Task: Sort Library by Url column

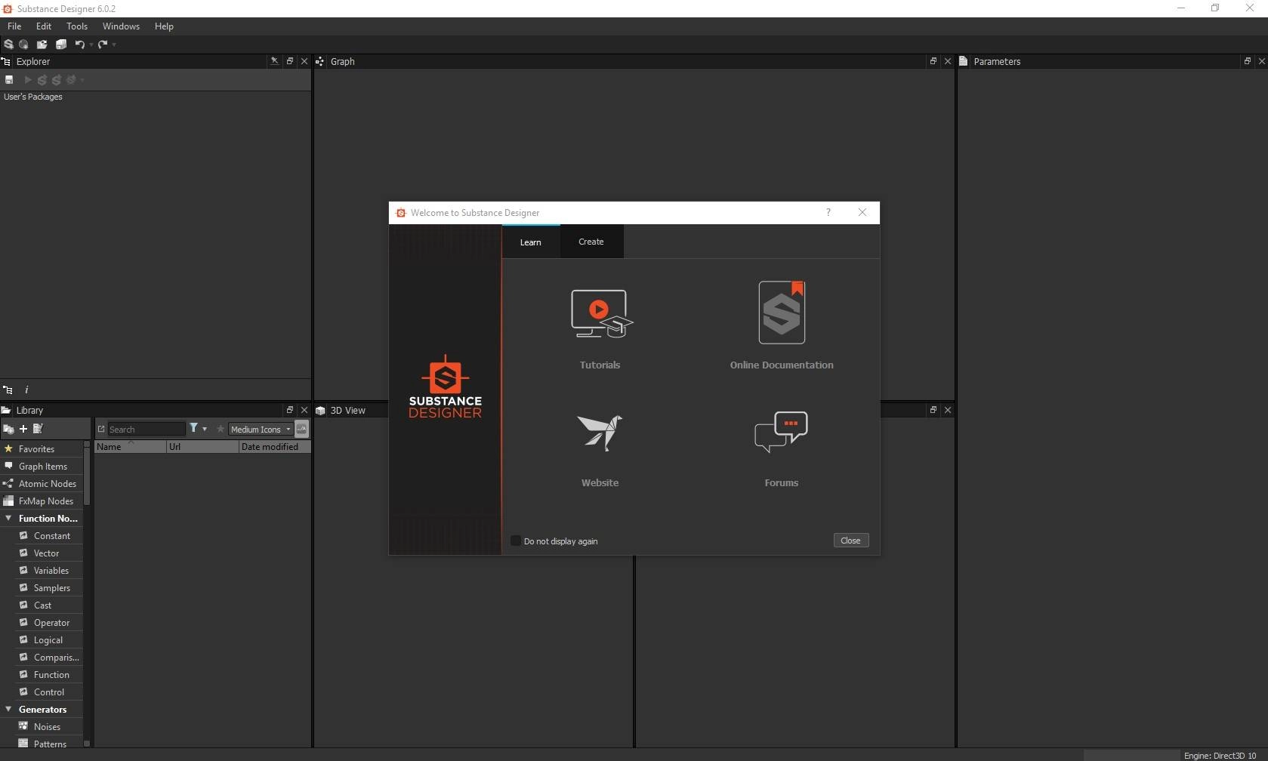Action: pos(202,447)
